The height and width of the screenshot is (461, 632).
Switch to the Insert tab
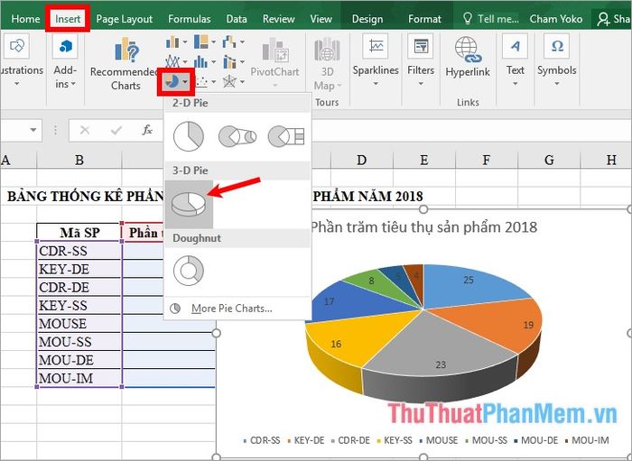(x=68, y=19)
